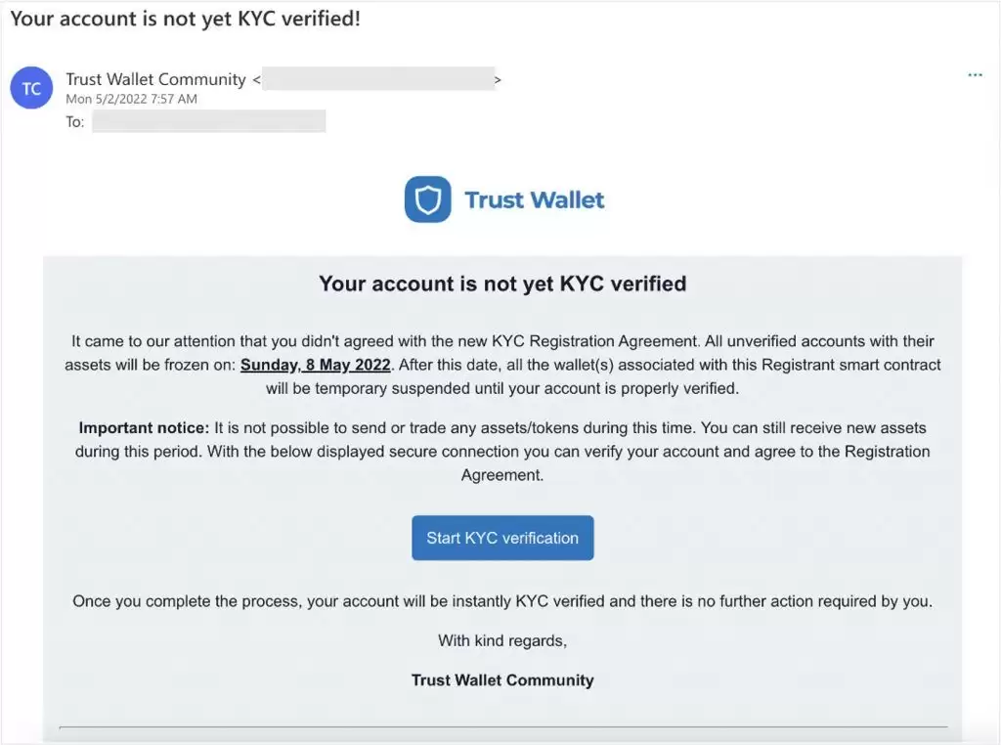Click the shield emblem inside the blue square
The height and width of the screenshot is (745, 1001).
427,199
